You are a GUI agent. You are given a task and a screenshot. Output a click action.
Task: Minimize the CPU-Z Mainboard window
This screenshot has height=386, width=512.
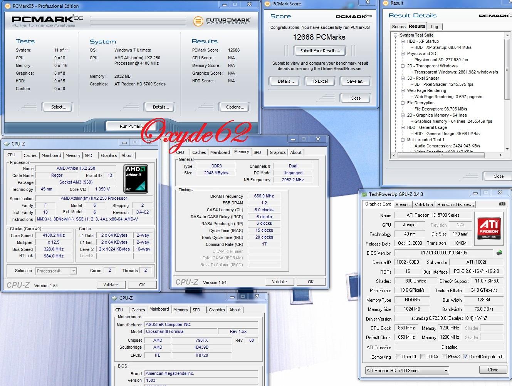click(232, 297)
